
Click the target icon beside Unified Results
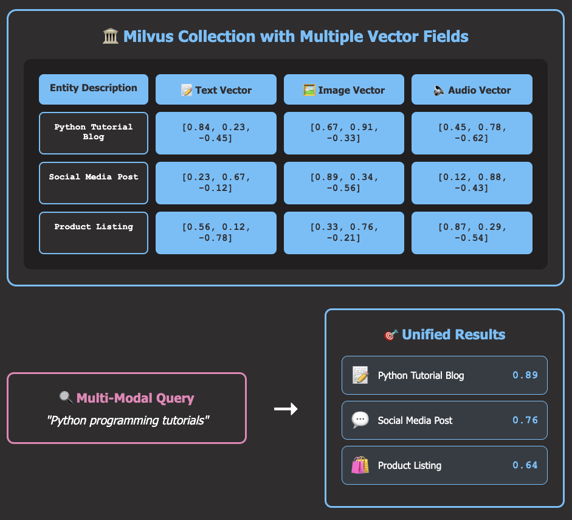coord(391,335)
